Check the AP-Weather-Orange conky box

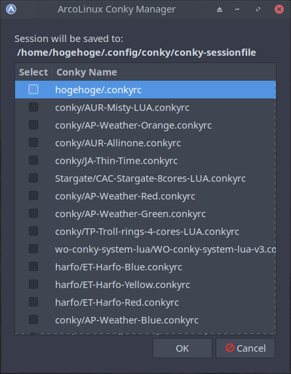coord(33,125)
